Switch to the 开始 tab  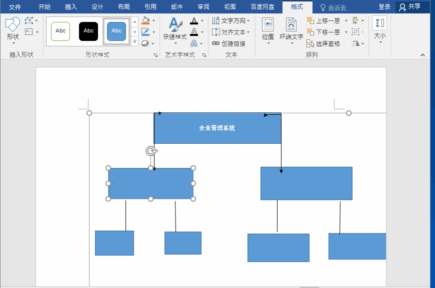click(44, 7)
